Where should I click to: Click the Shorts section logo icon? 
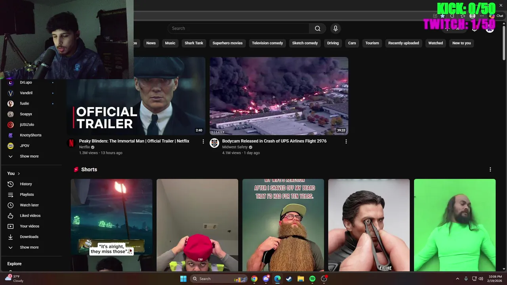76,169
